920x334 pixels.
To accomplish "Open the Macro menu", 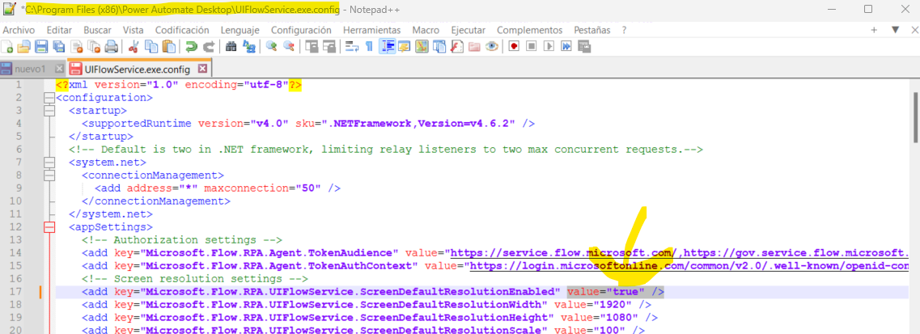I will tap(426, 30).
